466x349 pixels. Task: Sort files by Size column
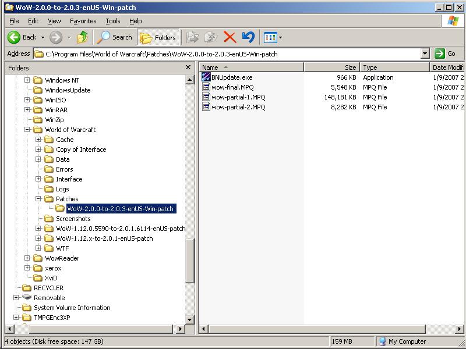click(331, 67)
